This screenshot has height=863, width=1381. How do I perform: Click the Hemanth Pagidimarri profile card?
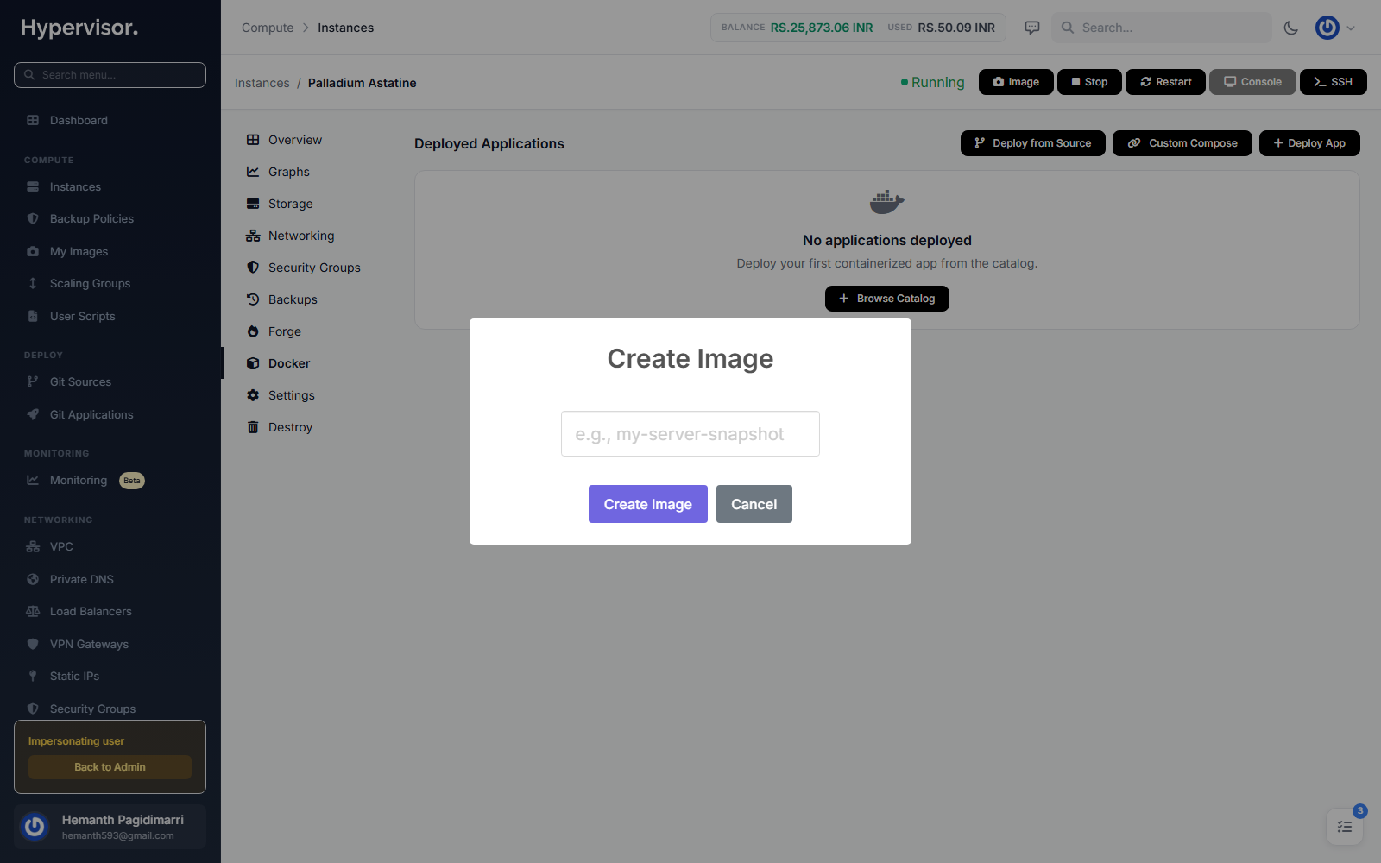tap(110, 827)
